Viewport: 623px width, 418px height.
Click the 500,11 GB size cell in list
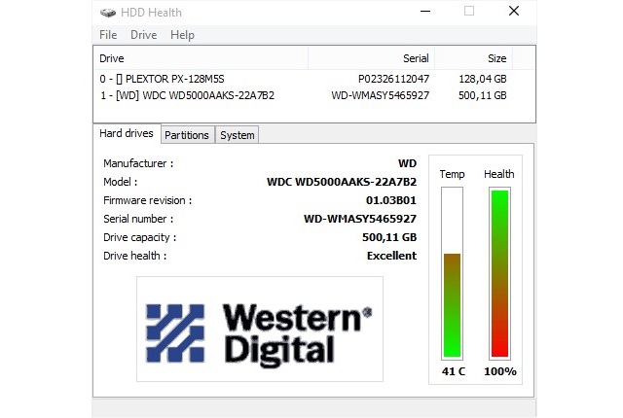[x=483, y=95]
